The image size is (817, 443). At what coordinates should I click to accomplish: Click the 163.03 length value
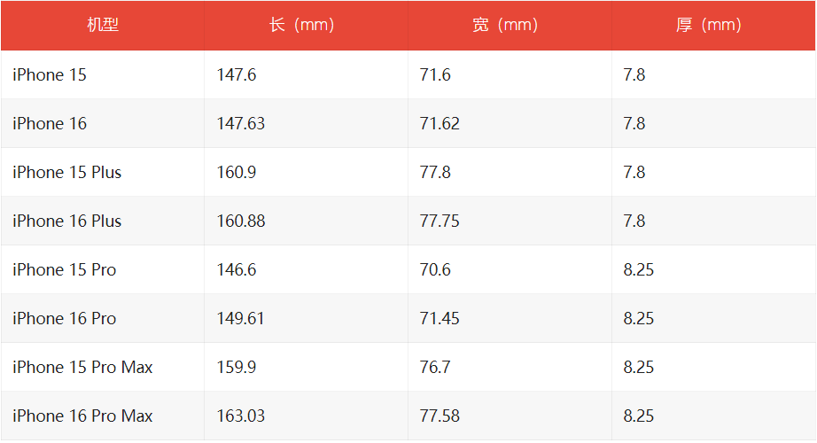coord(241,416)
